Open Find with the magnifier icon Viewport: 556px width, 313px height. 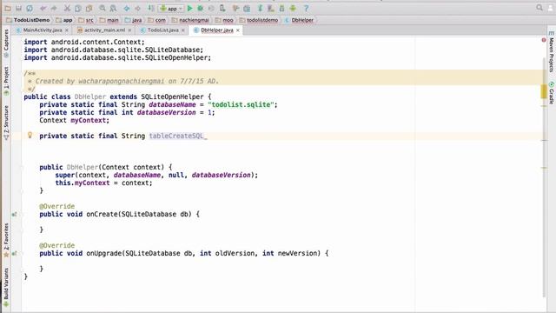pyautogui.click(x=103, y=8)
